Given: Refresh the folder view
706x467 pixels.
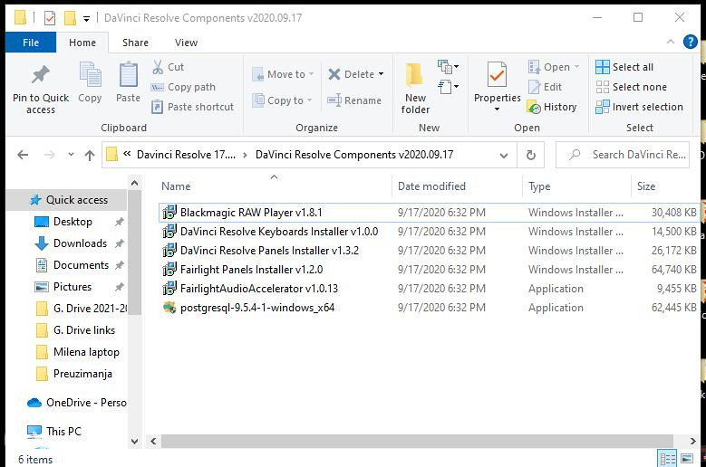Looking at the screenshot, I should [x=531, y=155].
